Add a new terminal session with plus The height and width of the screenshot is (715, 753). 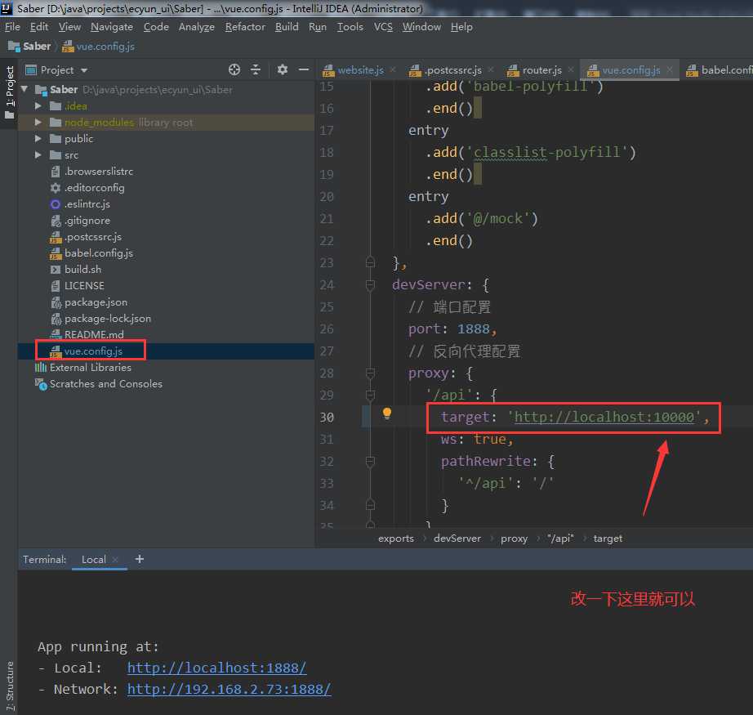(x=140, y=559)
